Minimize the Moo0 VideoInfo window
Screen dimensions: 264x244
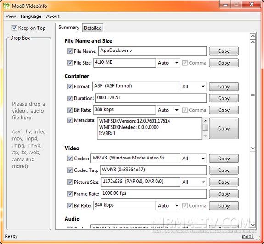[x=225, y=5]
